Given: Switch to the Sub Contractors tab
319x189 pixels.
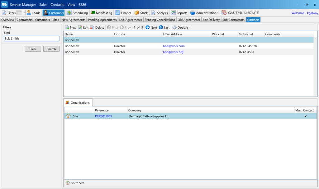Looking at the screenshot, I should tap(233, 20).
